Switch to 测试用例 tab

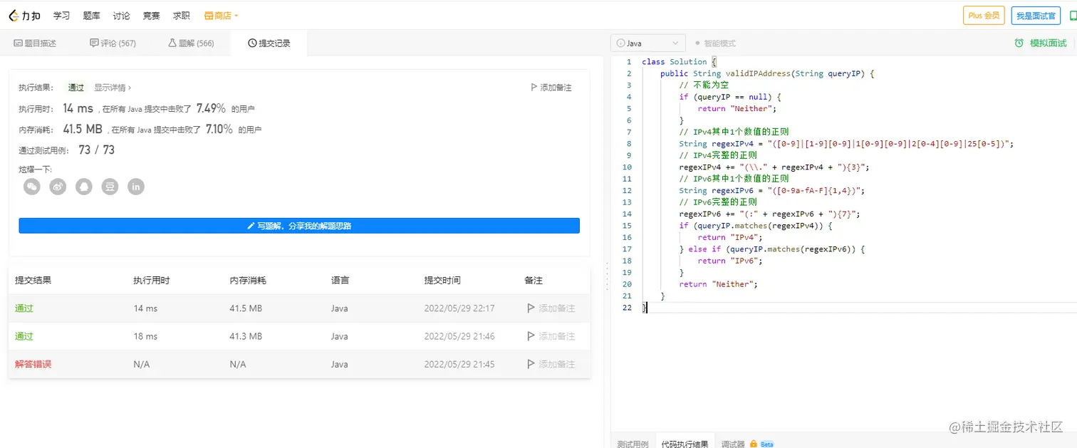click(x=633, y=444)
